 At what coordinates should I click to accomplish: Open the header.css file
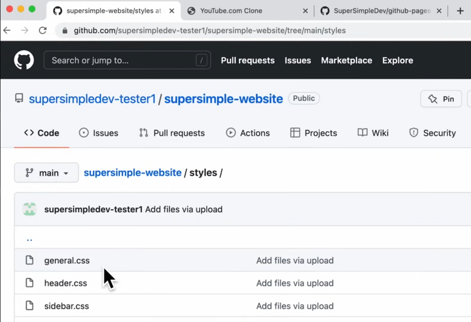[65, 283]
